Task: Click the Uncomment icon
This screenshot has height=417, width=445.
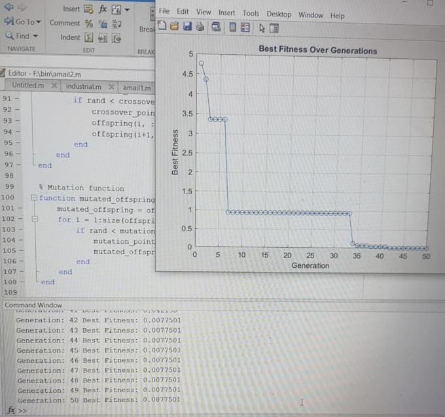Action: [x=103, y=24]
